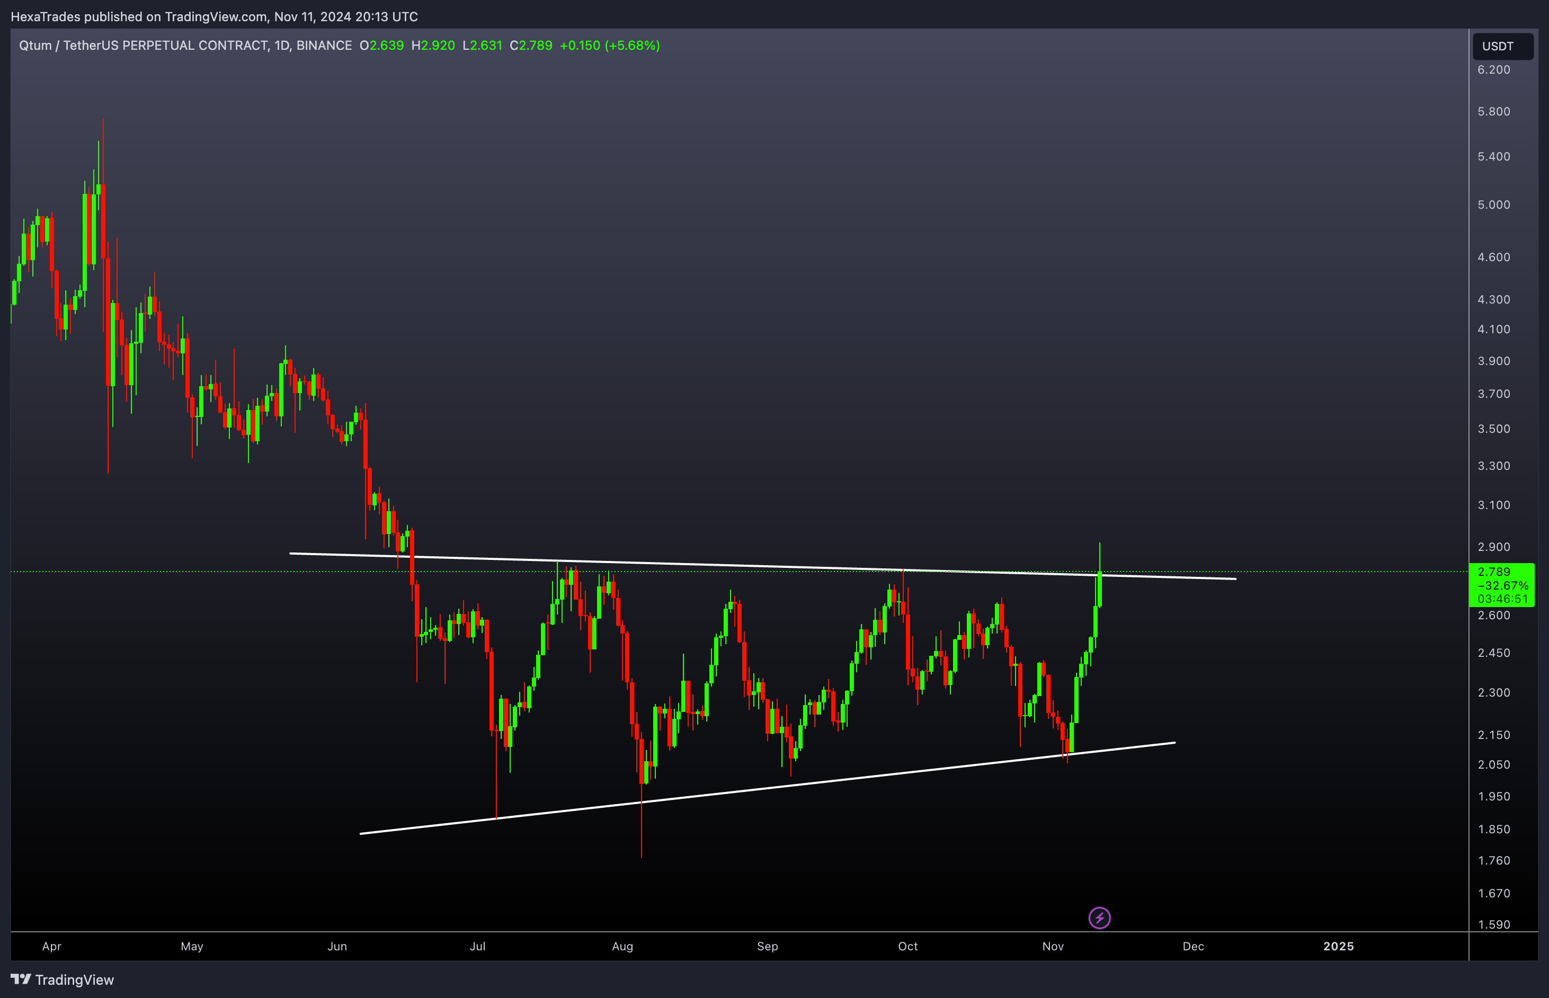Click the current price label 2.789
This screenshot has height=998, width=1549.
pos(1493,572)
